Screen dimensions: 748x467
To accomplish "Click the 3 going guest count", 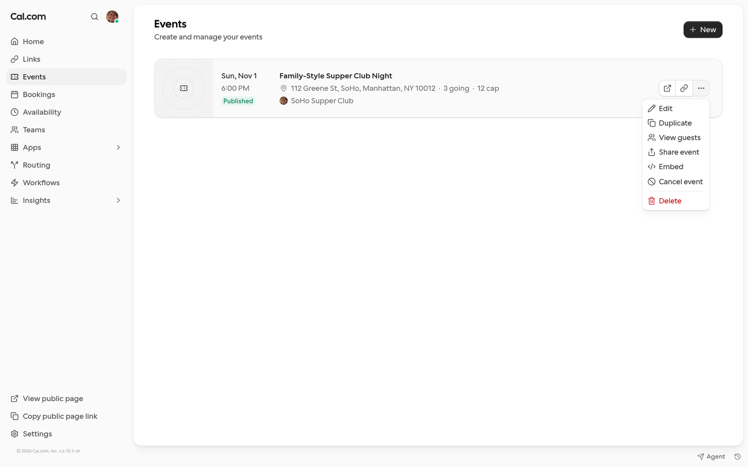I will coord(456,88).
